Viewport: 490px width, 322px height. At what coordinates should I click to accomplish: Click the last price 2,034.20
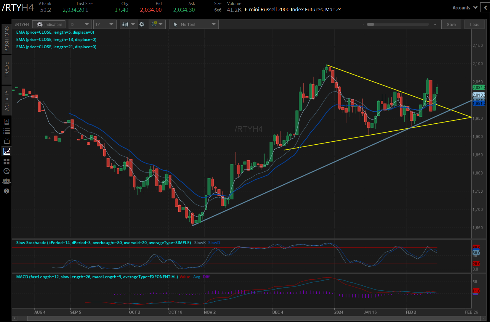73,10
